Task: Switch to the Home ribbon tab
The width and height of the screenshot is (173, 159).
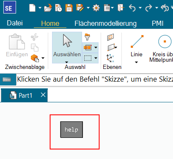Action: click(x=50, y=23)
